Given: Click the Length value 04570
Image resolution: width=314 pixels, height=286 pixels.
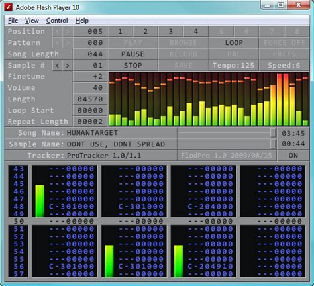Looking at the screenshot, I should 90,99.
